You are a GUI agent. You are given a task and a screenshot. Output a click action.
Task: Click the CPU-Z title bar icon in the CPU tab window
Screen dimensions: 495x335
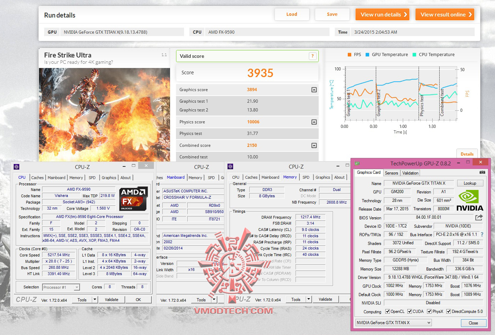16,167
